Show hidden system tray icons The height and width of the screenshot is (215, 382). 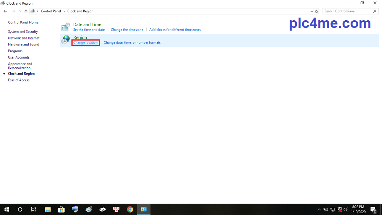pos(319,209)
